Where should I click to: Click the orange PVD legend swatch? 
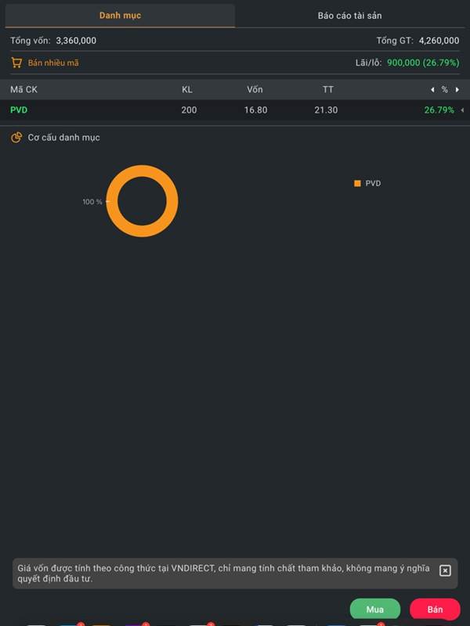[357, 183]
